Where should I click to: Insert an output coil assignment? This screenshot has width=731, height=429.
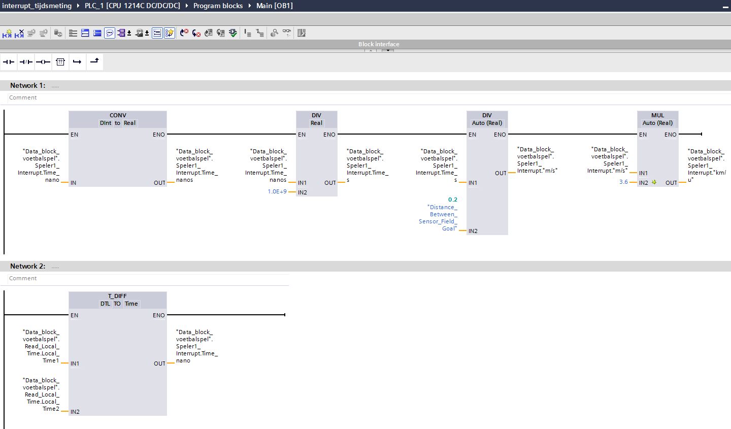(43, 62)
